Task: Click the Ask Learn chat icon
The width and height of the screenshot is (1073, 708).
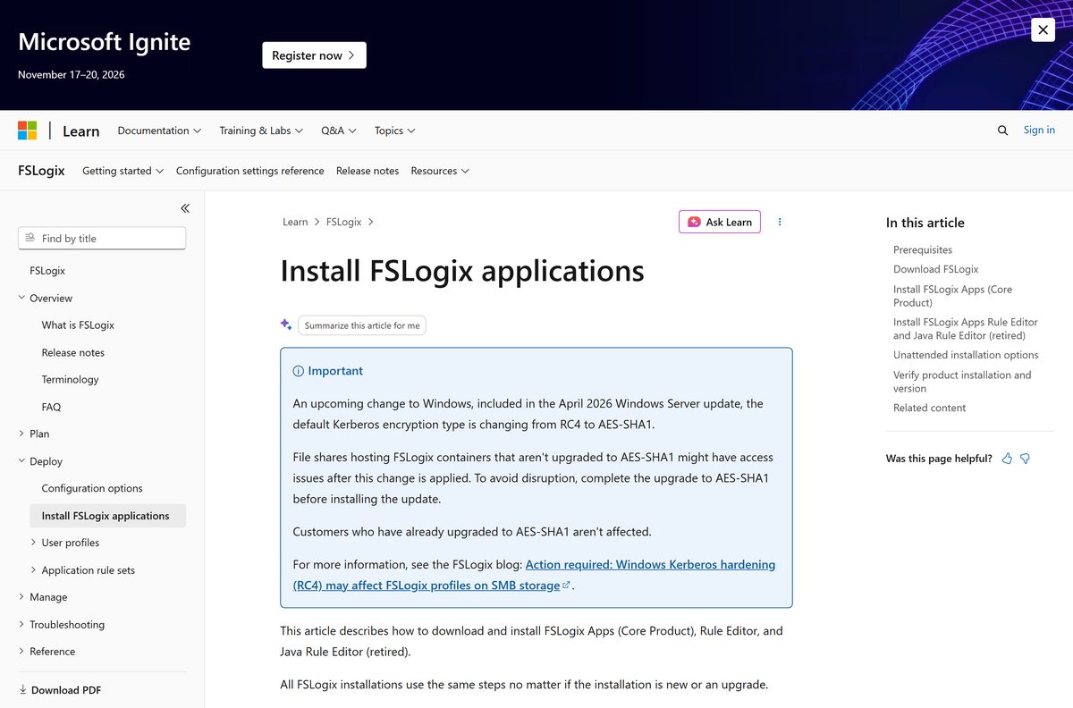Action: point(694,222)
